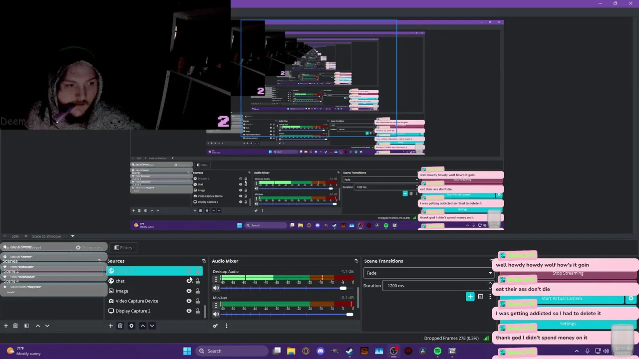Image resolution: width=639 pixels, height=359 pixels.
Task: Select the chat source row
Action: [x=154, y=281]
